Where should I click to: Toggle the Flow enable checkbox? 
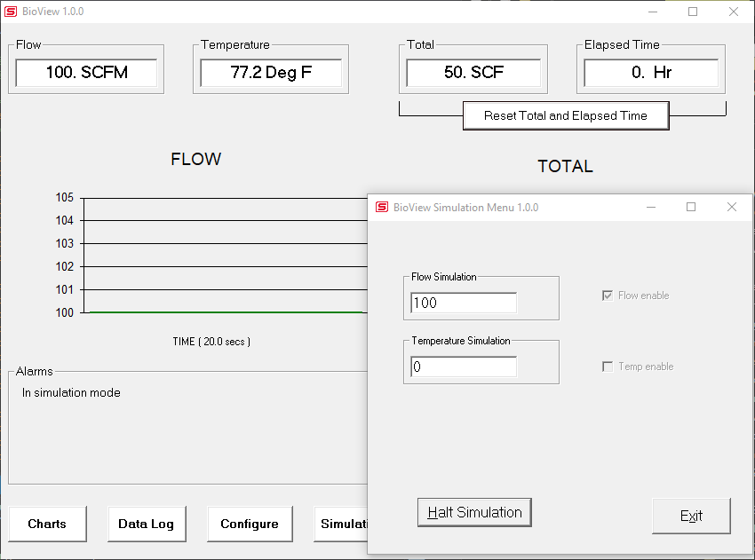pyautogui.click(x=608, y=296)
